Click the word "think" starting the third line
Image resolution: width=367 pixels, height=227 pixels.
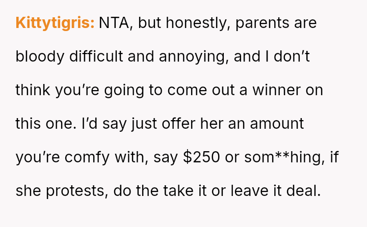point(31,90)
